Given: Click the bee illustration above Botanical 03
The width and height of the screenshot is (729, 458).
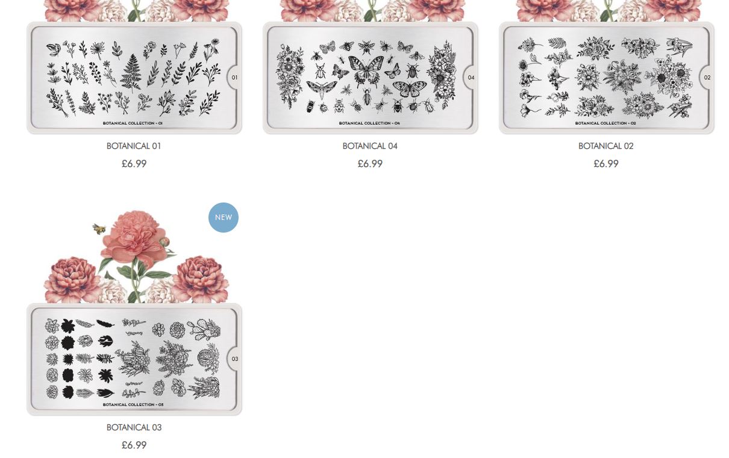Looking at the screenshot, I should tap(99, 228).
